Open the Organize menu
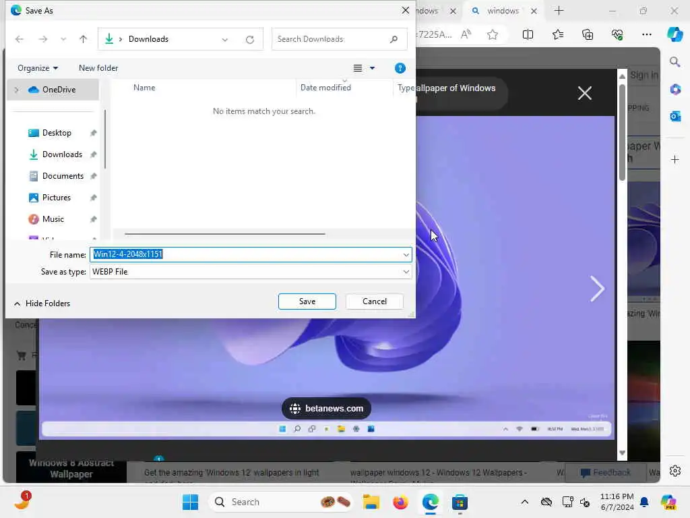690x518 pixels. tap(38, 68)
